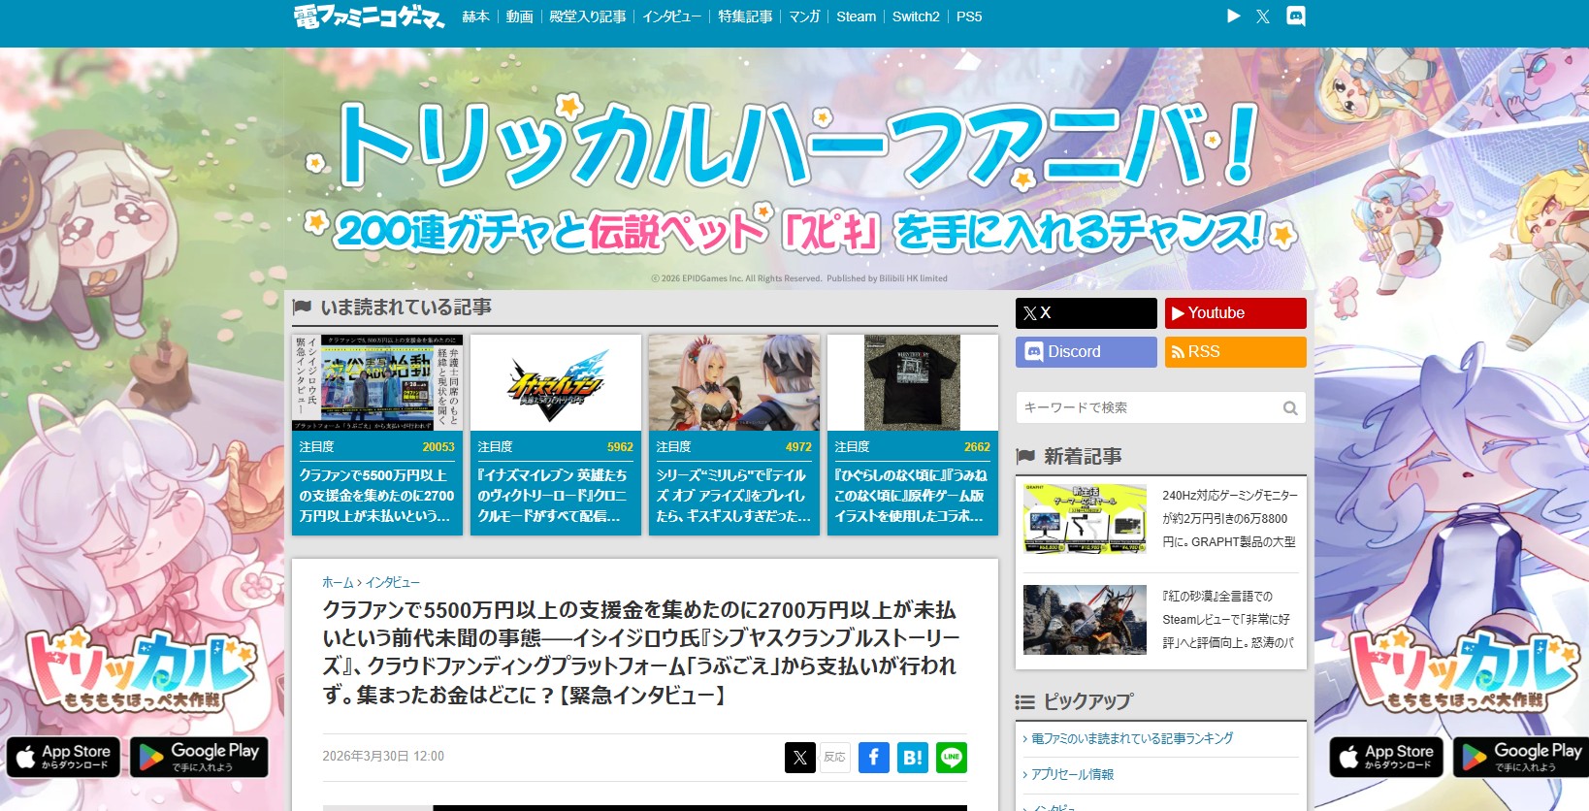Open the インタビュー menu item
This screenshot has width=1589, height=811.
671,16
